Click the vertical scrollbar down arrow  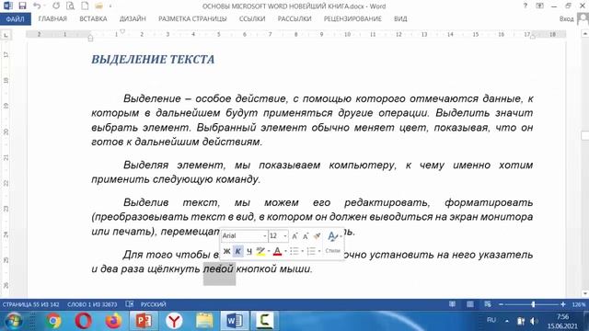click(585, 294)
